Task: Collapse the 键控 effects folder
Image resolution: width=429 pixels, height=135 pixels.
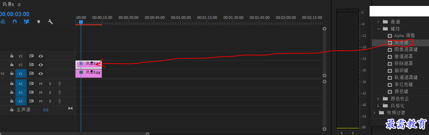Action: (378, 29)
